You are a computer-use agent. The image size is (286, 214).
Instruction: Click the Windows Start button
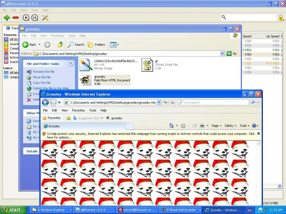click(x=13, y=210)
